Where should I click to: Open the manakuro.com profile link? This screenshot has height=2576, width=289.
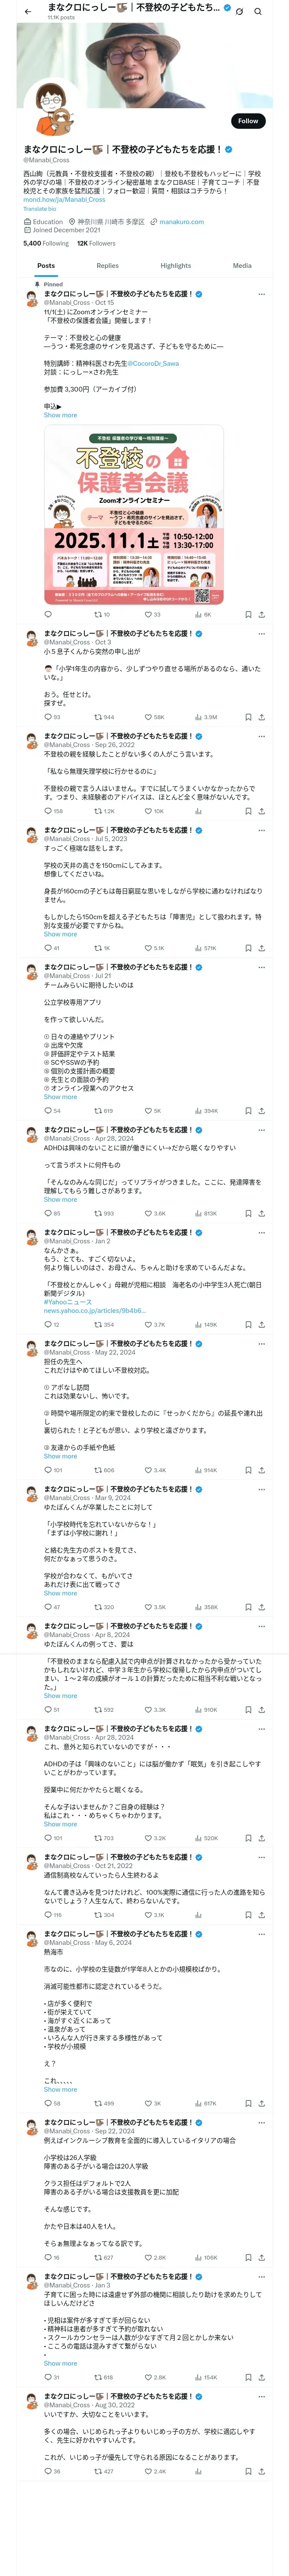point(182,222)
